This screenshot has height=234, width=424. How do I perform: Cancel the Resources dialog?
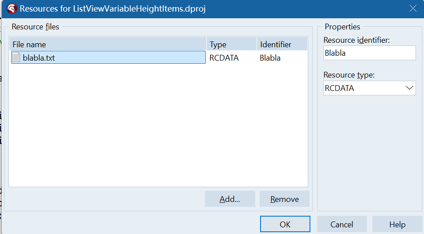[x=342, y=224]
